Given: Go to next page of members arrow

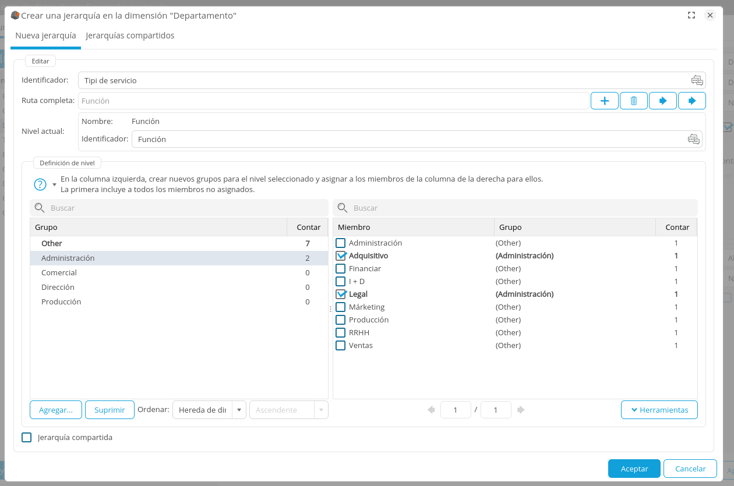Looking at the screenshot, I should [521, 410].
